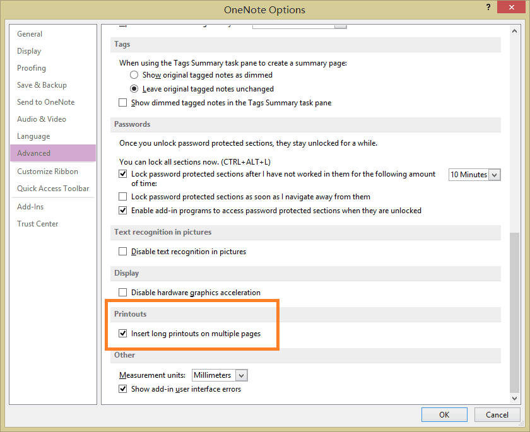
Task: Toggle Show add-in user interface errors
Action: [122, 388]
